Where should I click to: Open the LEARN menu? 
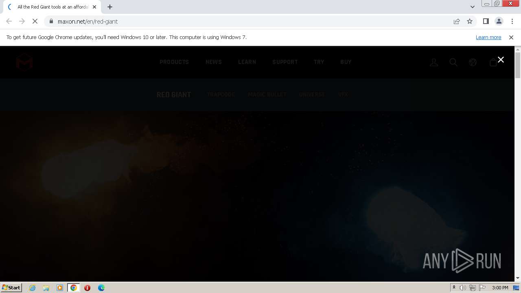point(247,62)
